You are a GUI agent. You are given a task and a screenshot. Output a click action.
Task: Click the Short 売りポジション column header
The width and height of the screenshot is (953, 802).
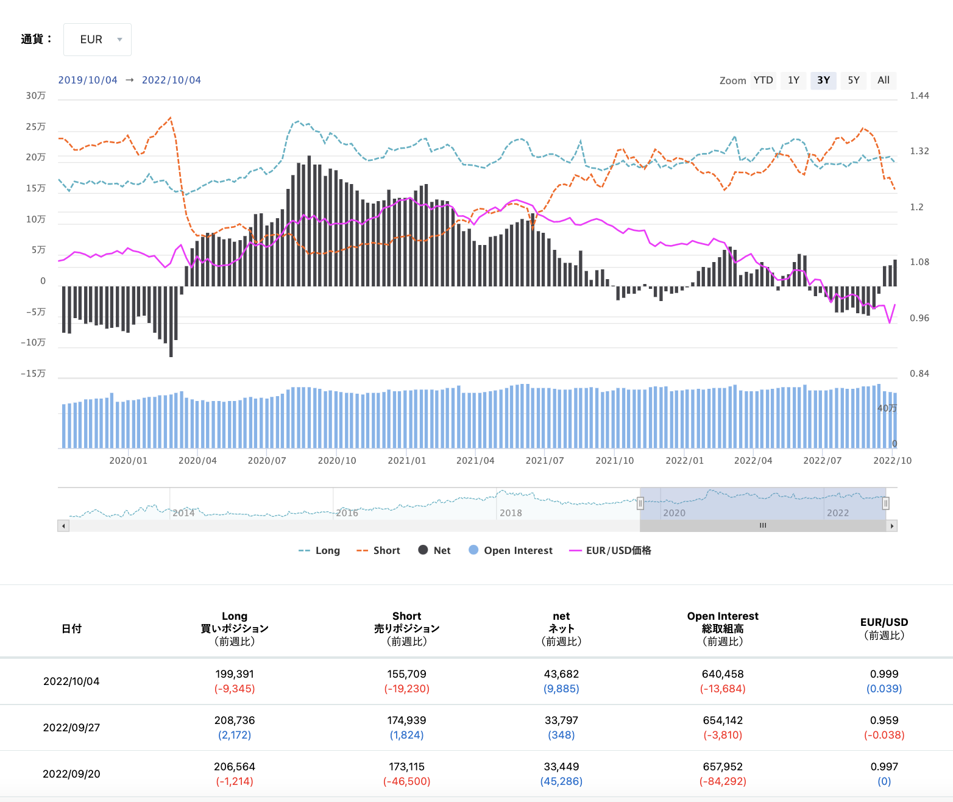pyautogui.click(x=407, y=629)
